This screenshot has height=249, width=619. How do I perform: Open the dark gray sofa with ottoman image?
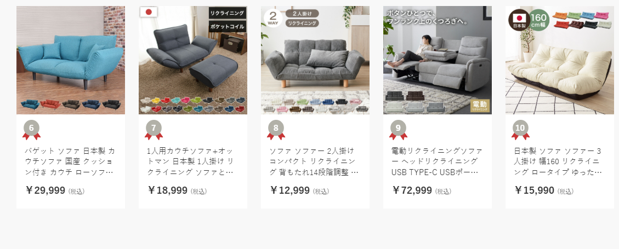[193, 60]
